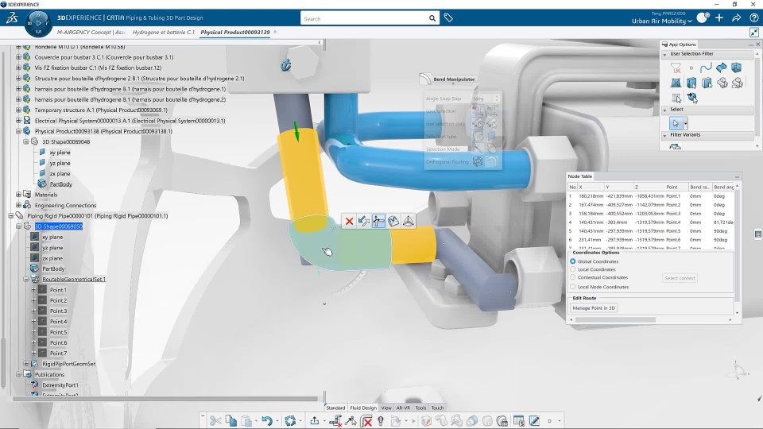
Task: Click the light bulb icon in bottom toolbar
Action: [x=381, y=421]
